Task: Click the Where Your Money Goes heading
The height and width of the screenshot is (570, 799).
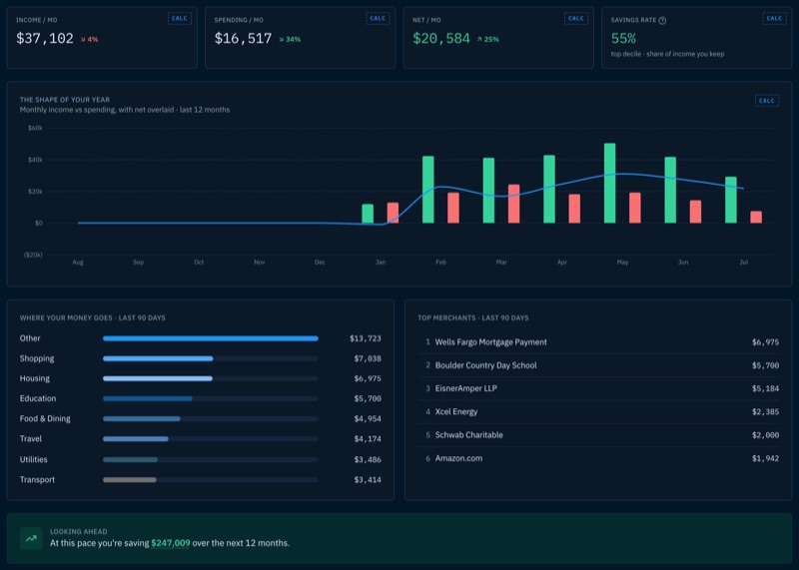Action: pyautogui.click(x=92, y=317)
